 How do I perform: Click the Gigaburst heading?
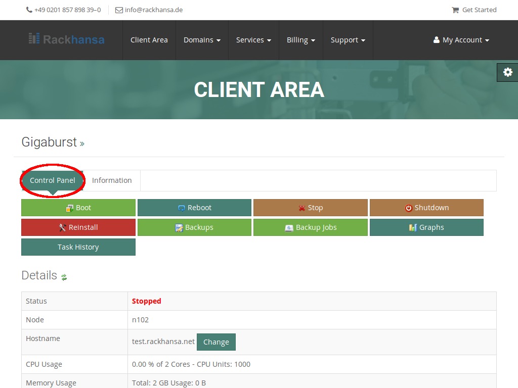[49, 142]
